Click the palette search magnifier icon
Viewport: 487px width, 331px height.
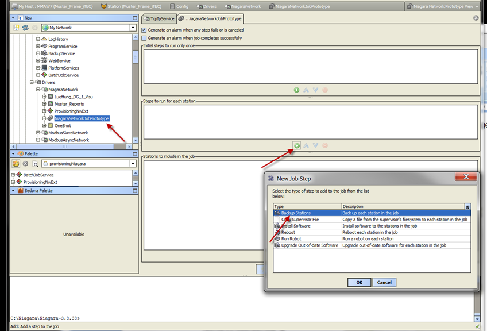point(35,164)
